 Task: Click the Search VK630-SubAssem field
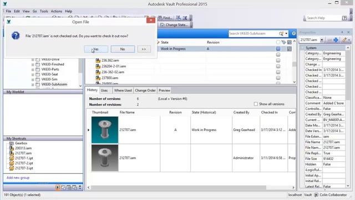point(253,33)
